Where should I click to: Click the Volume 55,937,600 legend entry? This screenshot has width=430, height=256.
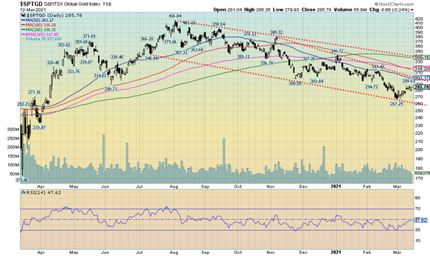(x=41, y=39)
